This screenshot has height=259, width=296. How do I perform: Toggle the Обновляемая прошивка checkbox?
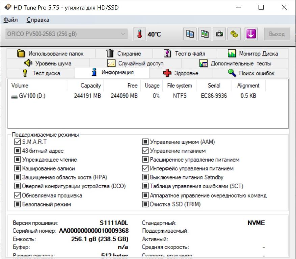tap(17, 195)
